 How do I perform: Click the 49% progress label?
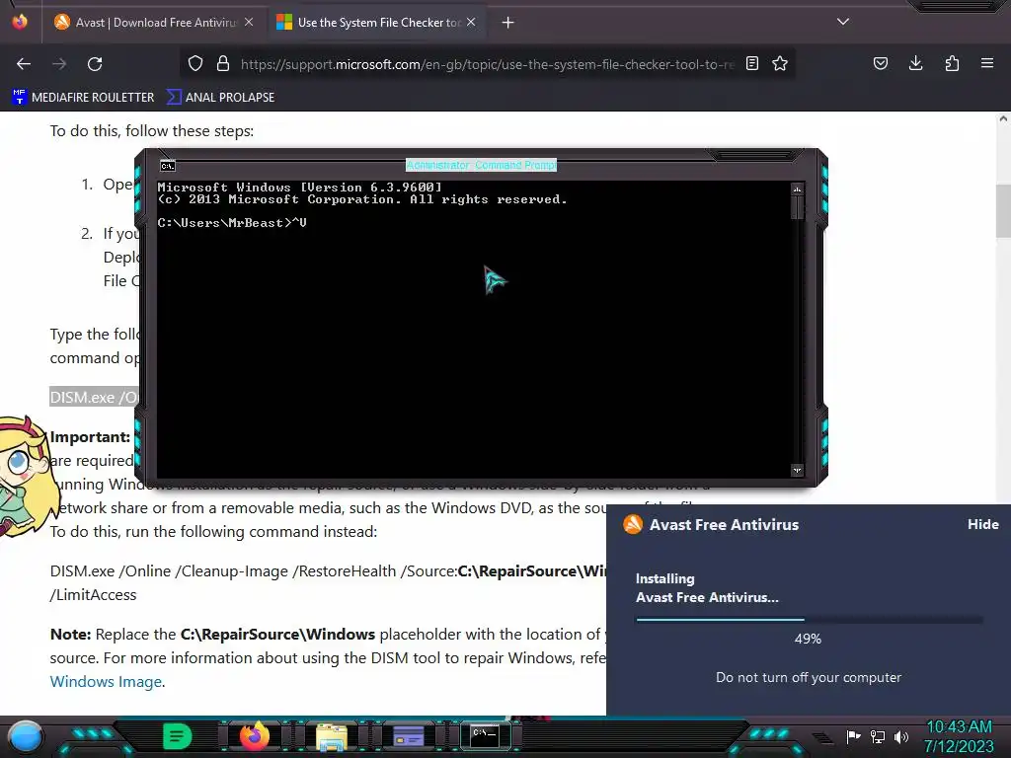tap(808, 639)
